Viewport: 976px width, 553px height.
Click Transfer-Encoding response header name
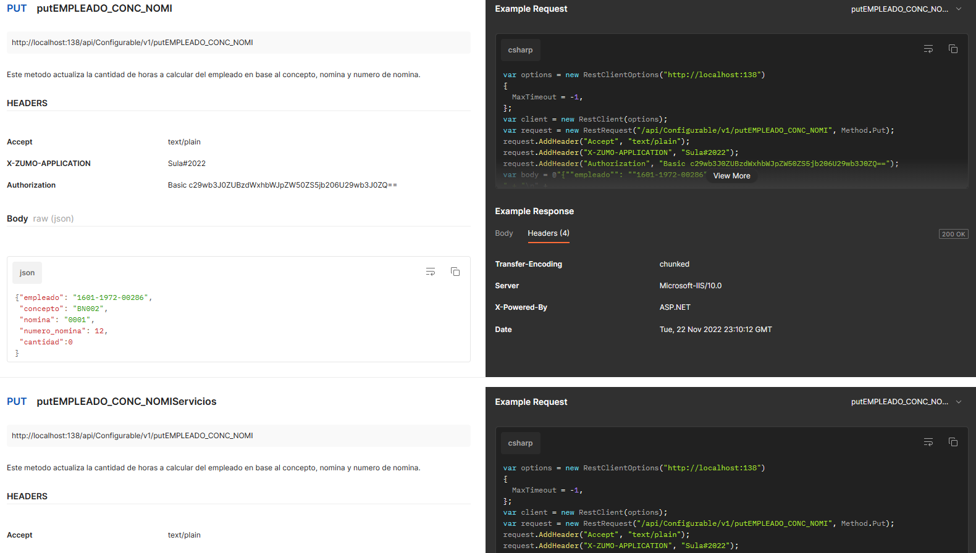pos(529,264)
